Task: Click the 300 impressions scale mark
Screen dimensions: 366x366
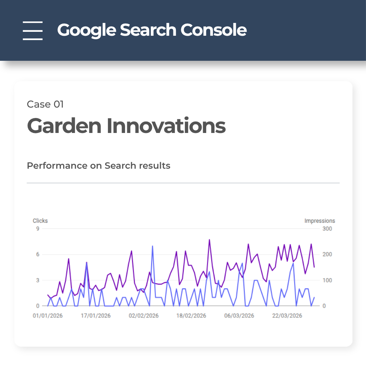Action: 328,229
